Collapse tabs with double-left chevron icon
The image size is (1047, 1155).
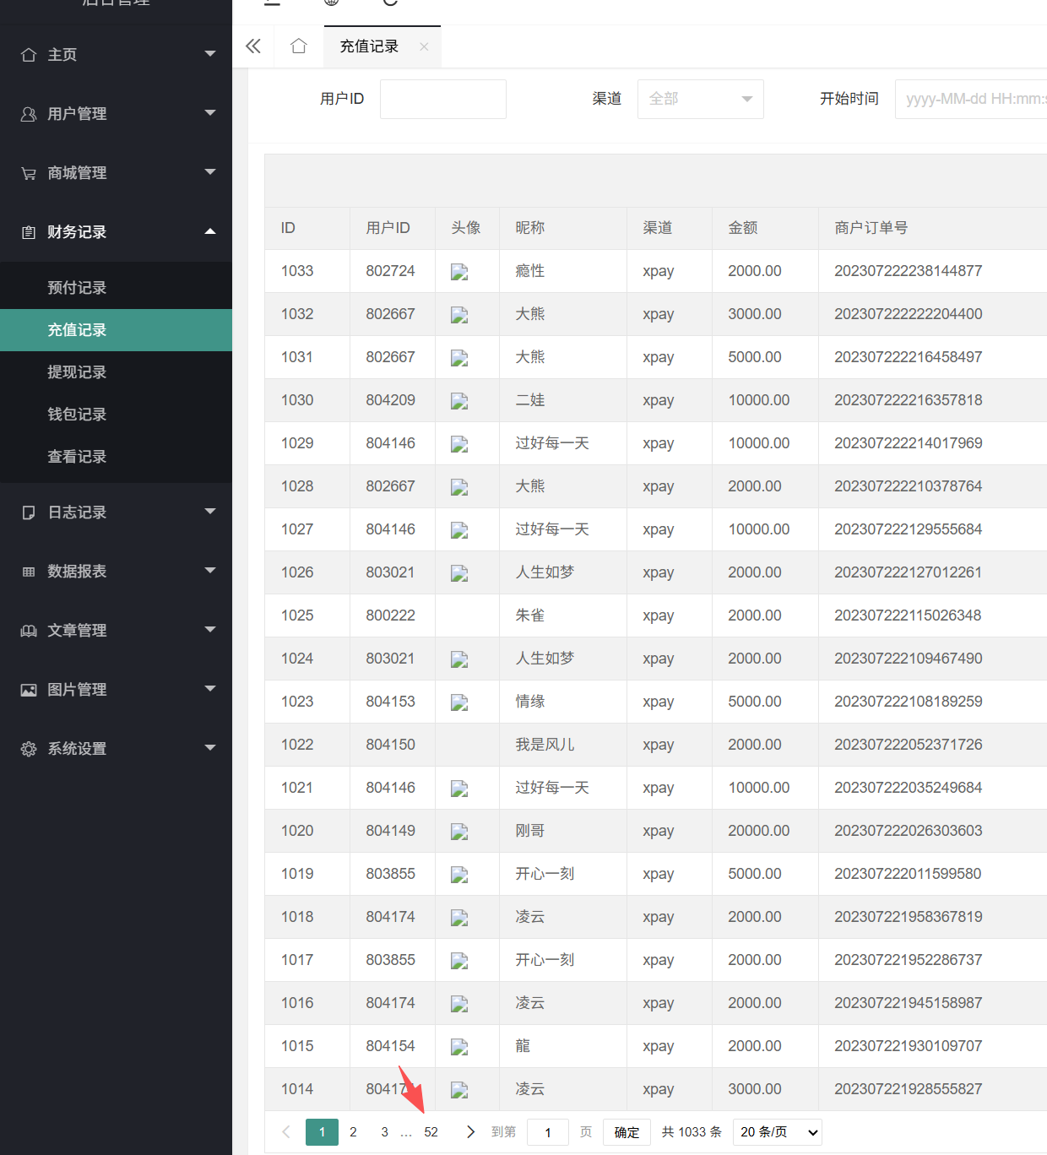click(253, 46)
